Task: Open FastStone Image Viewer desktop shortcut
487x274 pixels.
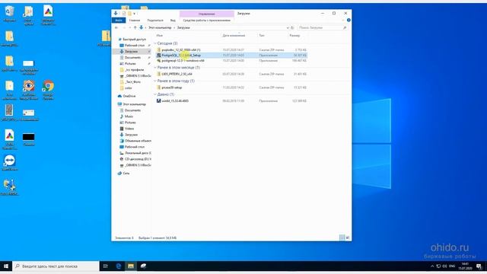Action: [29, 90]
